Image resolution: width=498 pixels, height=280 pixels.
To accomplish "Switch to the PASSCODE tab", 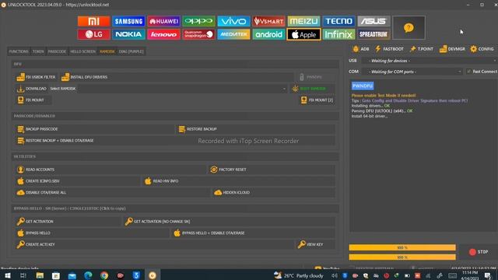I will (x=57, y=51).
